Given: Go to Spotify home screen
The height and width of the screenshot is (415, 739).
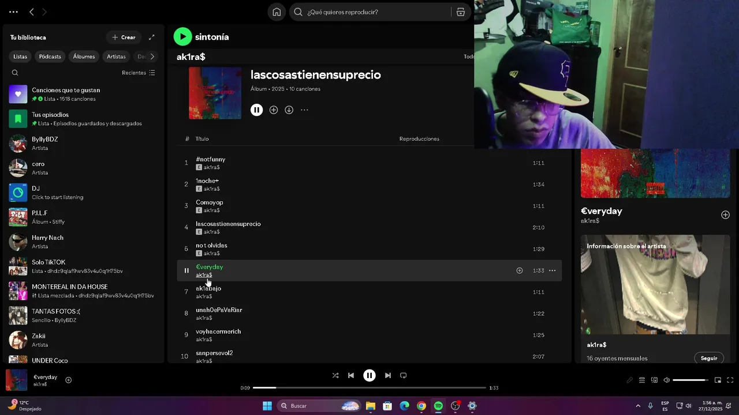Looking at the screenshot, I should (x=277, y=12).
